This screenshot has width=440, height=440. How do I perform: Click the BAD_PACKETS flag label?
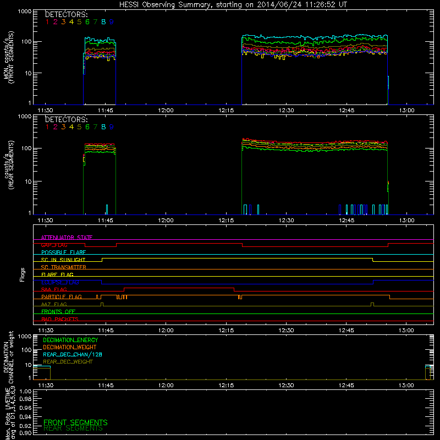[60, 319]
